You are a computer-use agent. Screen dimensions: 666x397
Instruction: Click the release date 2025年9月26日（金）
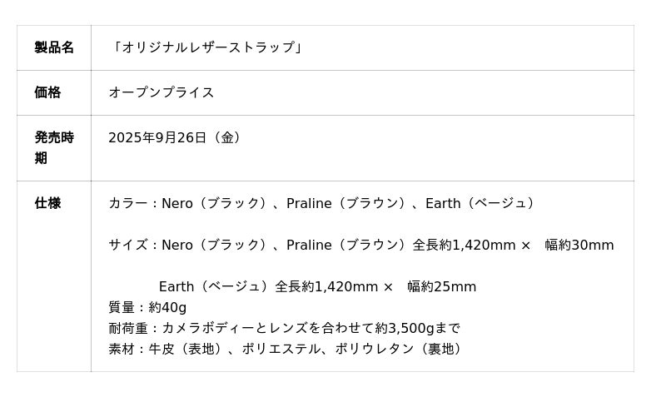177,137
